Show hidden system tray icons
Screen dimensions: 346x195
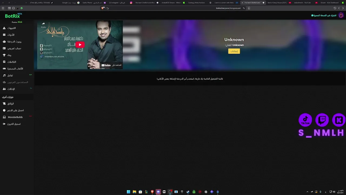point(307,192)
